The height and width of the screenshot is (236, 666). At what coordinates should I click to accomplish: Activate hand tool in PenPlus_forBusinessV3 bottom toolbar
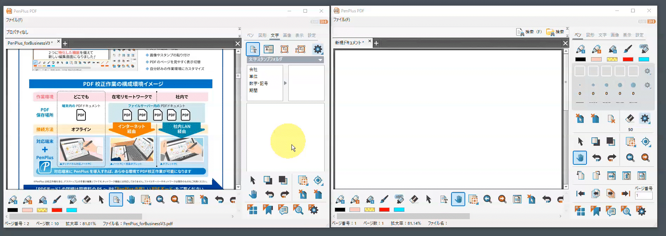pos(131,200)
